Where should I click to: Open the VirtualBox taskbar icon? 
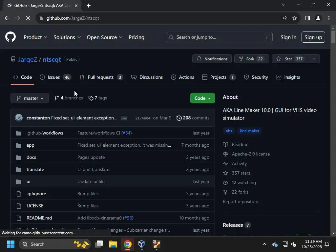click(x=142, y=244)
